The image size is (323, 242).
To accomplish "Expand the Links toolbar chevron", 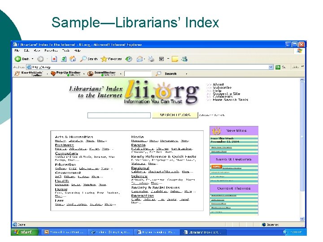I will click(x=302, y=66).
